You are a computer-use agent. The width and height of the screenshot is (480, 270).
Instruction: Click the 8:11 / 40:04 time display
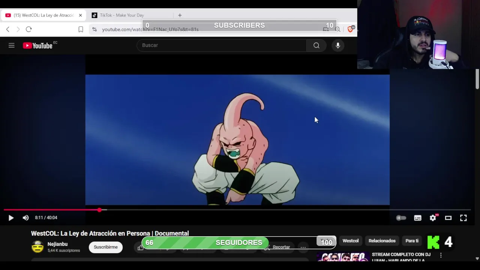click(x=46, y=218)
